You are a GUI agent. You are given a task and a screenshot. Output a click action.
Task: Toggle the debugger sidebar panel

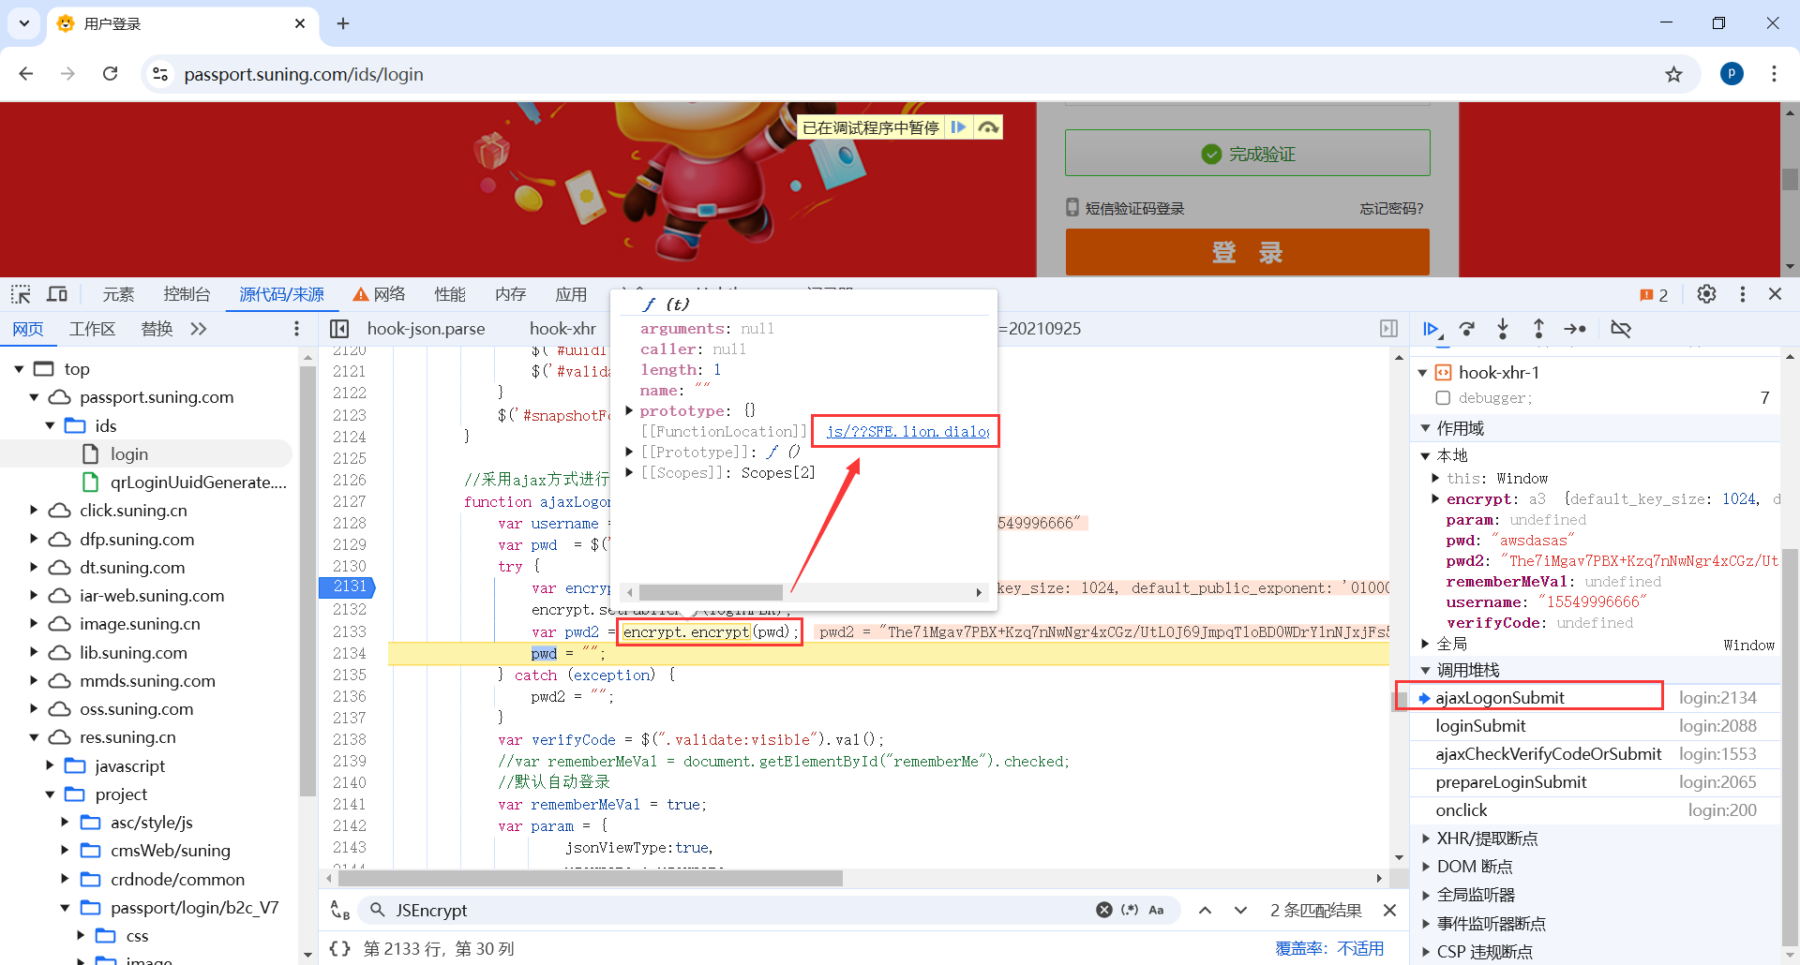pyautogui.click(x=1388, y=329)
